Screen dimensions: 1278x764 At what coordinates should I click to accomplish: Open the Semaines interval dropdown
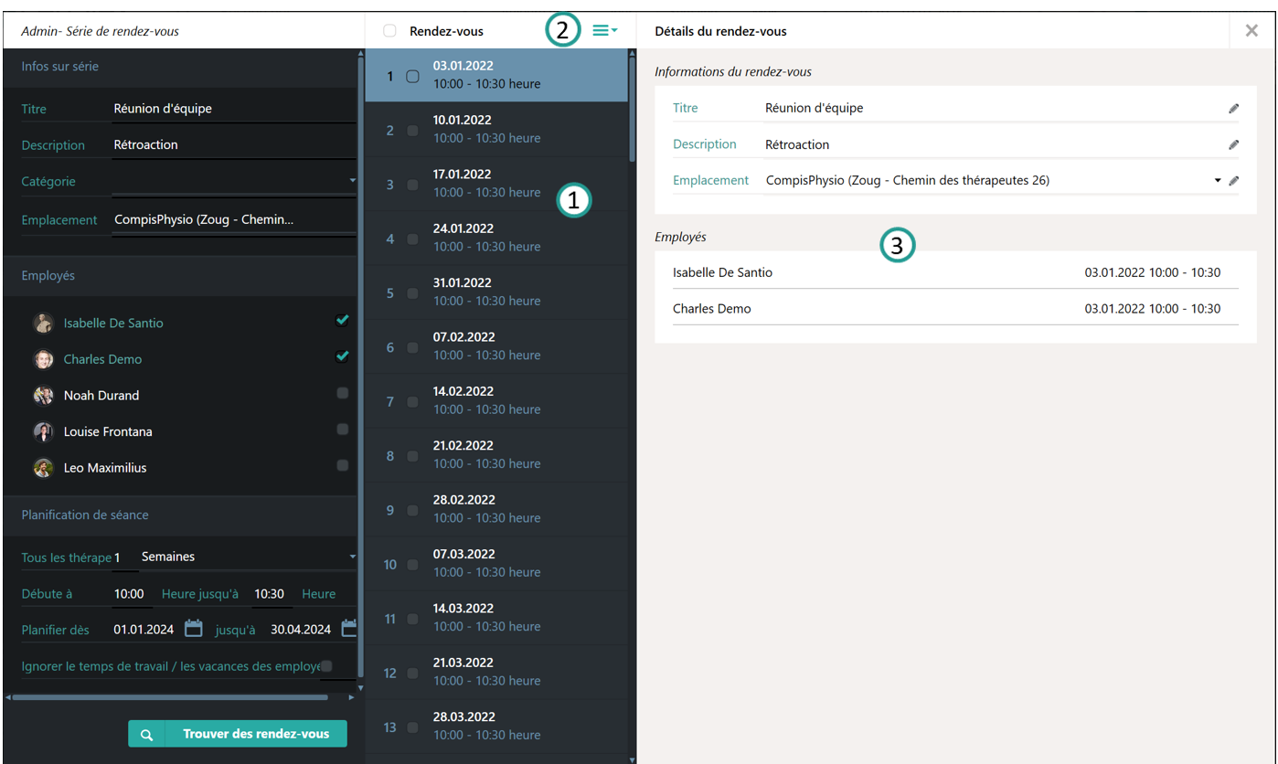click(352, 557)
